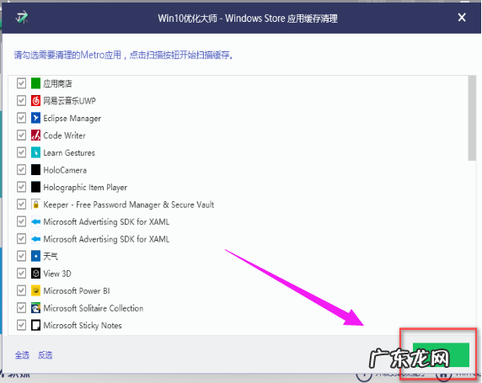Image resolution: width=482 pixels, height=383 pixels.
Task: Click the green scan button
Action: (441, 354)
